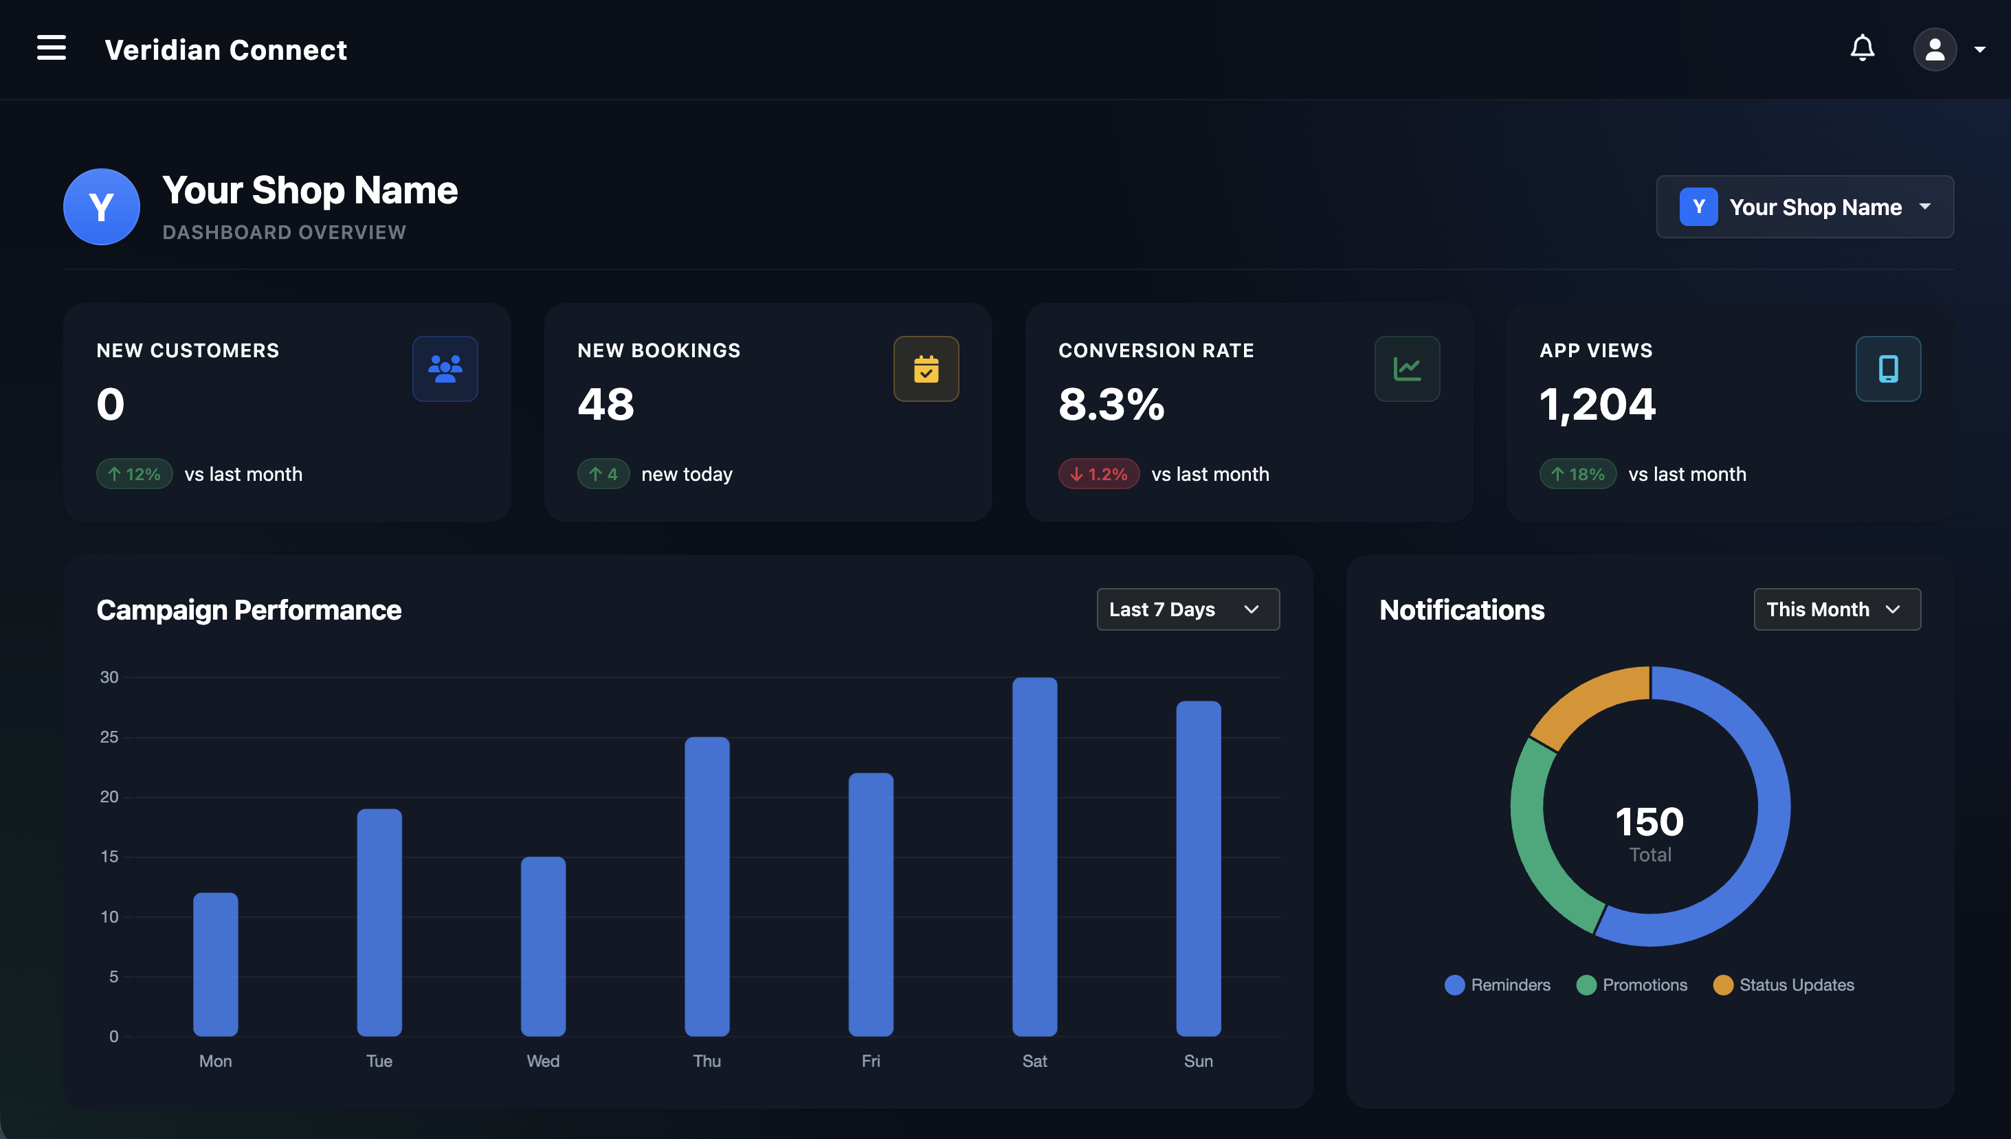Click the Sat bar in campaign chart
The width and height of the screenshot is (2011, 1139).
coord(1034,856)
